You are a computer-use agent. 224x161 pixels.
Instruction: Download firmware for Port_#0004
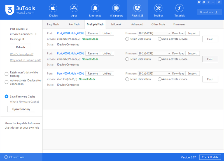pyautogui.click(x=178, y=33)
